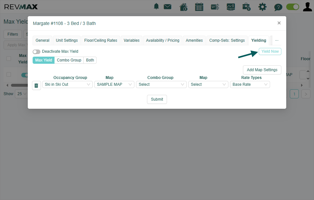This screenshot has width=314, height=200.
Task: Submit the yielding form
Action: [157, 99]
